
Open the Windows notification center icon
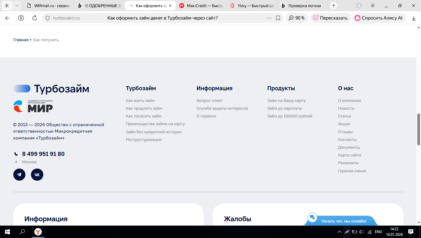click(411, 232)
